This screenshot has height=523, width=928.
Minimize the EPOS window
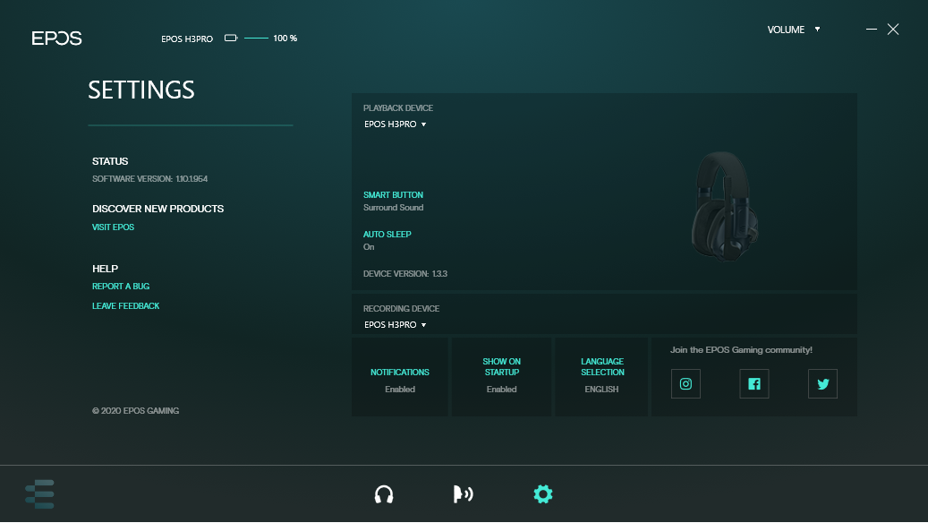(872, 29)
